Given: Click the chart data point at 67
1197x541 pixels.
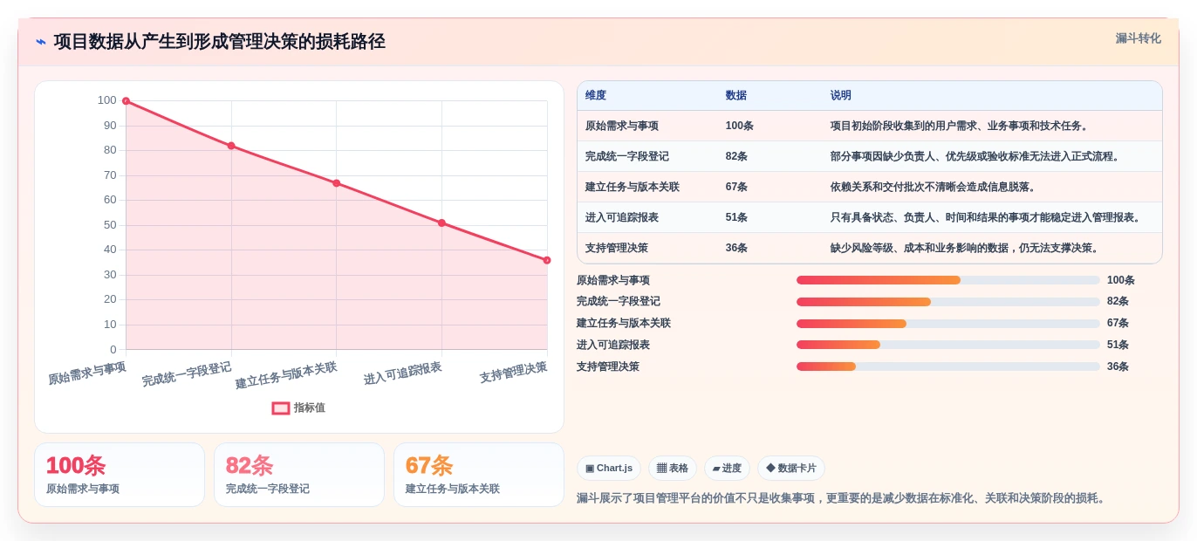Looking at the screenshot, I should click(337, 183).
